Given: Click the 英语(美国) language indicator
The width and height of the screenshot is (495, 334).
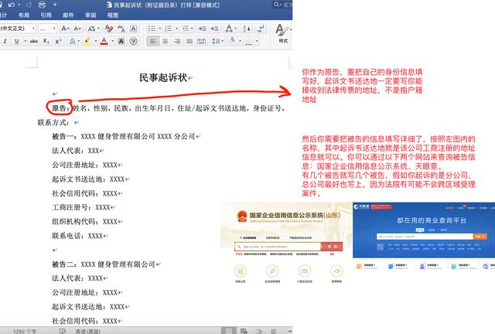Looking at the screenshot, I should click(x=87, y=331).
